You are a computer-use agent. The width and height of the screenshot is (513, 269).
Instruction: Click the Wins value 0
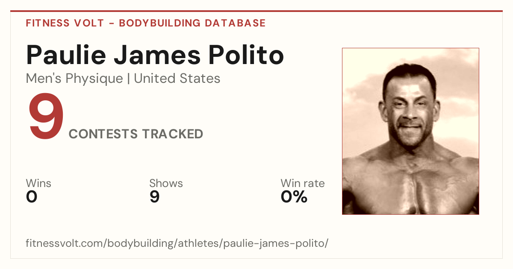coord(32,197)
